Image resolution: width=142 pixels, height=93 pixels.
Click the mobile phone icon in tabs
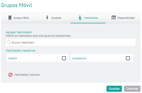pos(10,18)
